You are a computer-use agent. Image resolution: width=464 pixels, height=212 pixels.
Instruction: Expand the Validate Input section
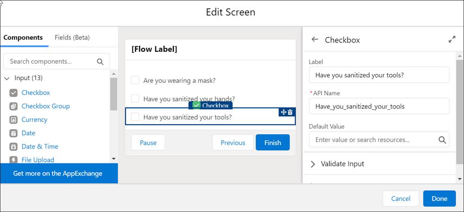click(x=313, y=164)
